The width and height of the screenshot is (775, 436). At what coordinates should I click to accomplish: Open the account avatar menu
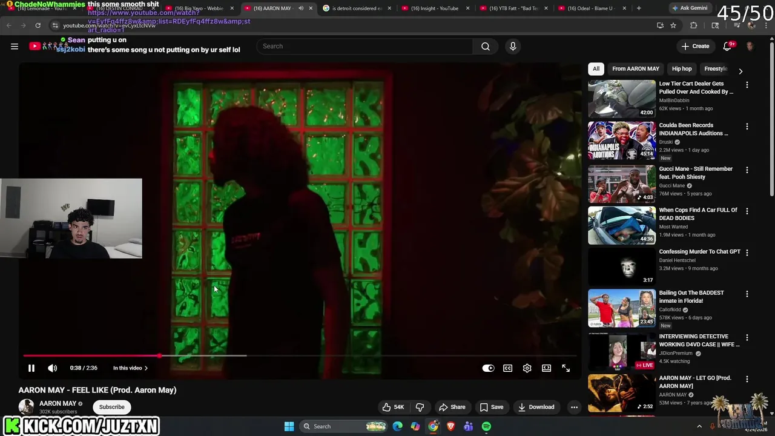[x=750, y=46]
